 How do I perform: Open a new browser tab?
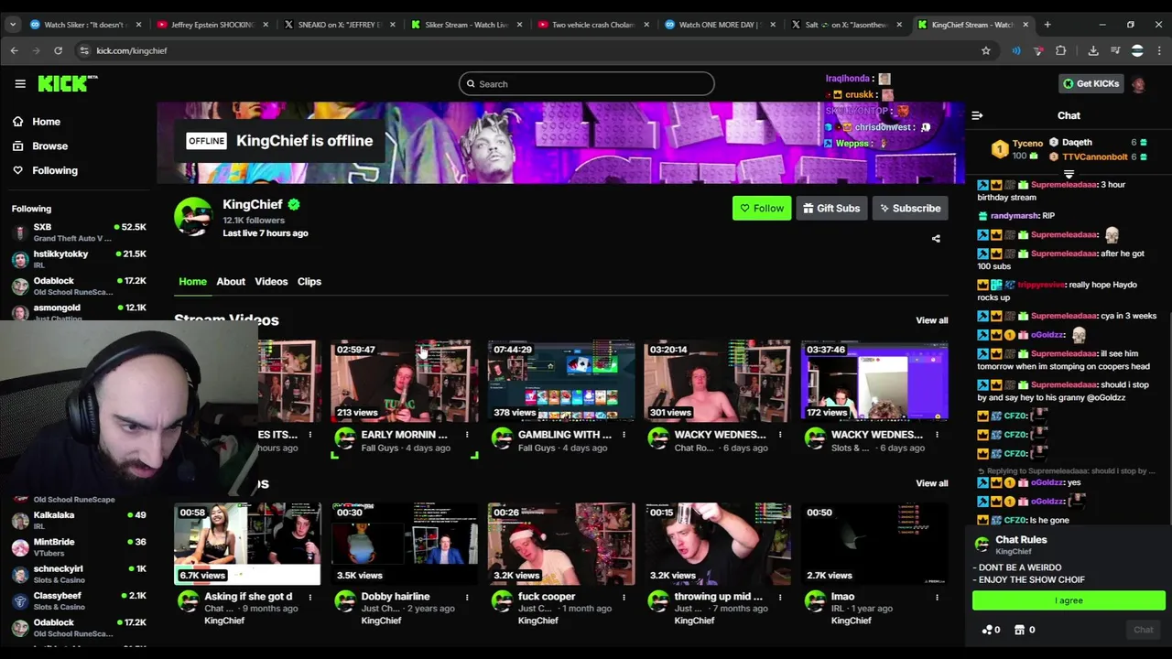[1047, 25]
